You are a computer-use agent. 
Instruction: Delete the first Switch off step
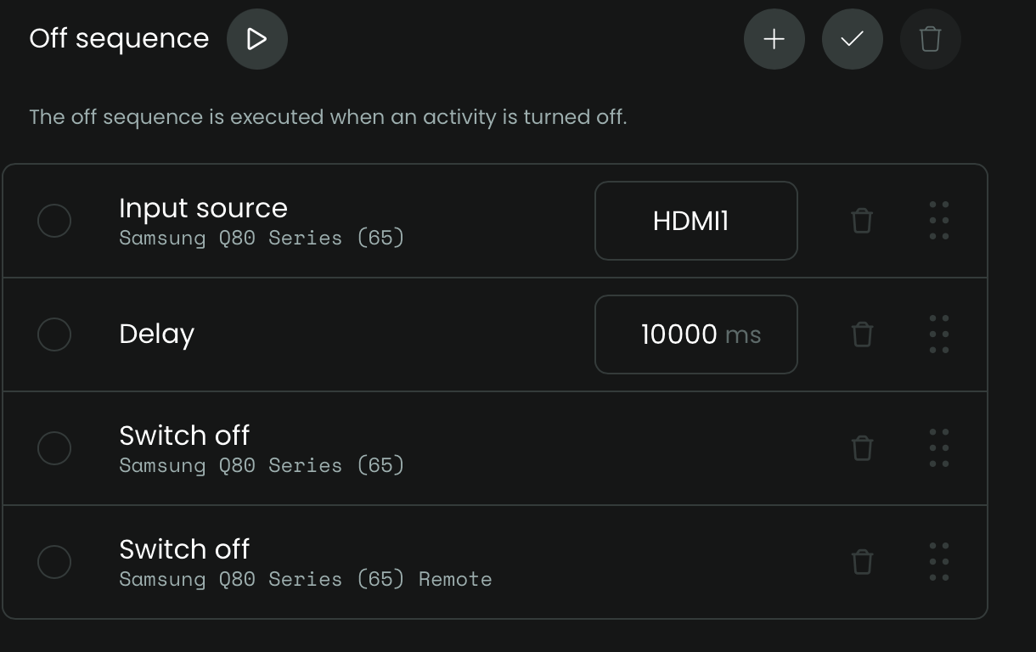pos(862,448)
